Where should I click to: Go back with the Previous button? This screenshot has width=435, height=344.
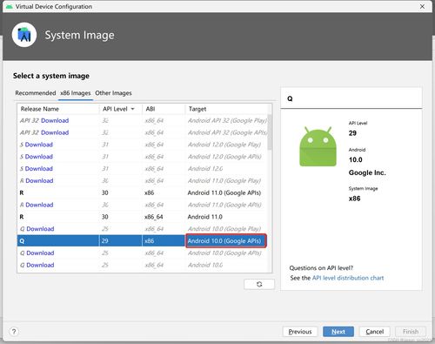pyautogui.click(x=300, y=332)
